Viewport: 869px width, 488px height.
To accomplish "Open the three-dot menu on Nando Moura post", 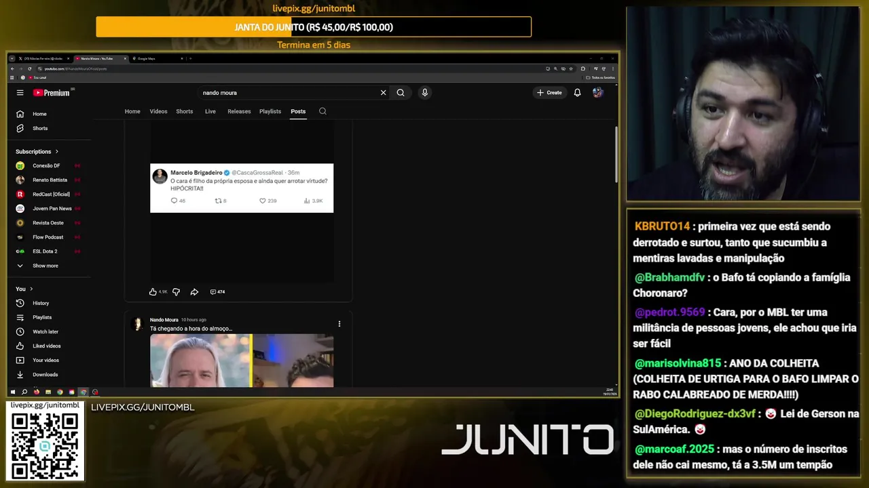I will [339, 324].
